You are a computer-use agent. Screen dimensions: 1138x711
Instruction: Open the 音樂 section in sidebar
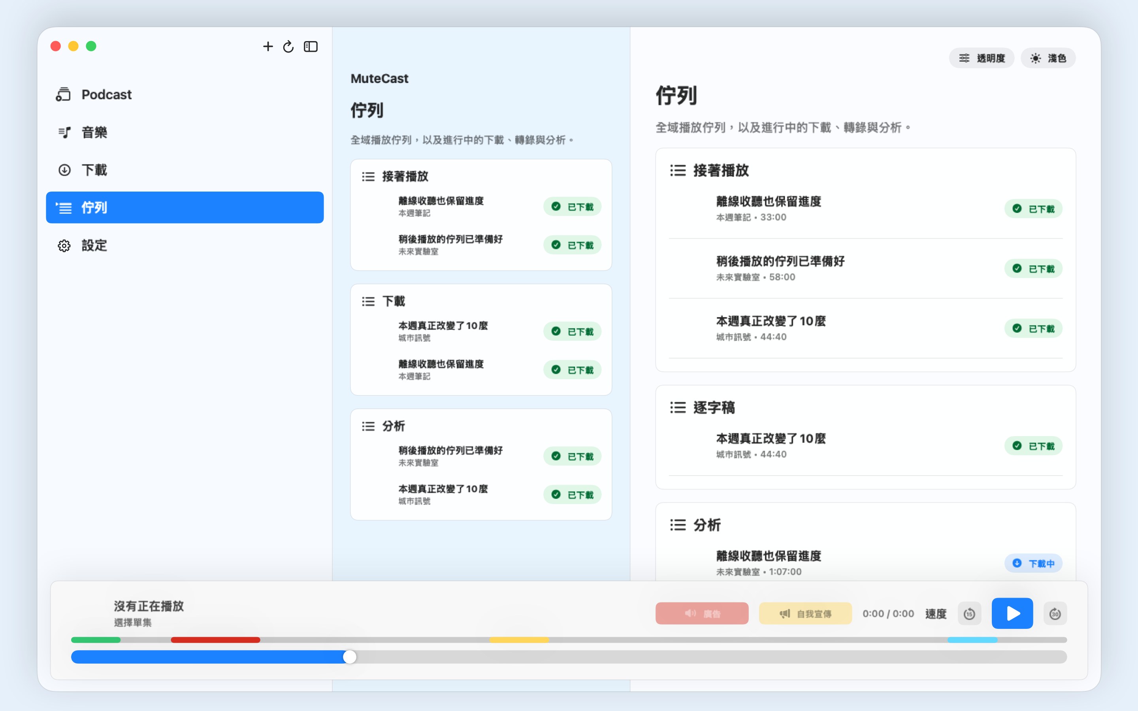(x=185, y=132)
